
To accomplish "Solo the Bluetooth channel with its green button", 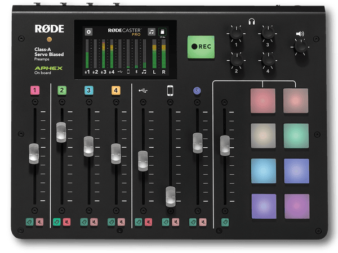I will [193, 222].
